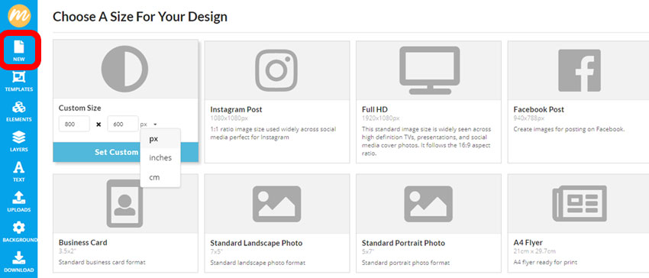Image resolution: width=649 pixels, height=278 pixels.
Task: Open Background settings gear icon
Action: 18,232
